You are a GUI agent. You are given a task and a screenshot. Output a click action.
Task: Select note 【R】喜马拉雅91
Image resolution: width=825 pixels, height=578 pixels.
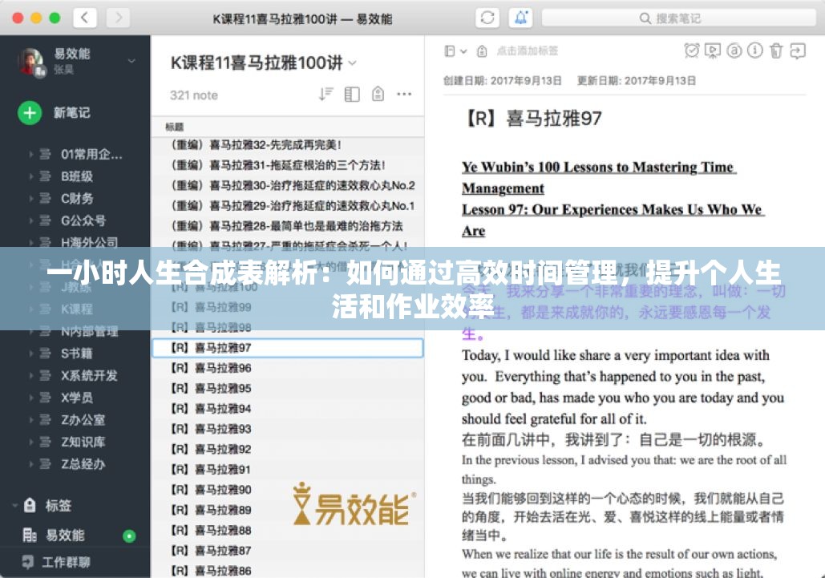287,469
